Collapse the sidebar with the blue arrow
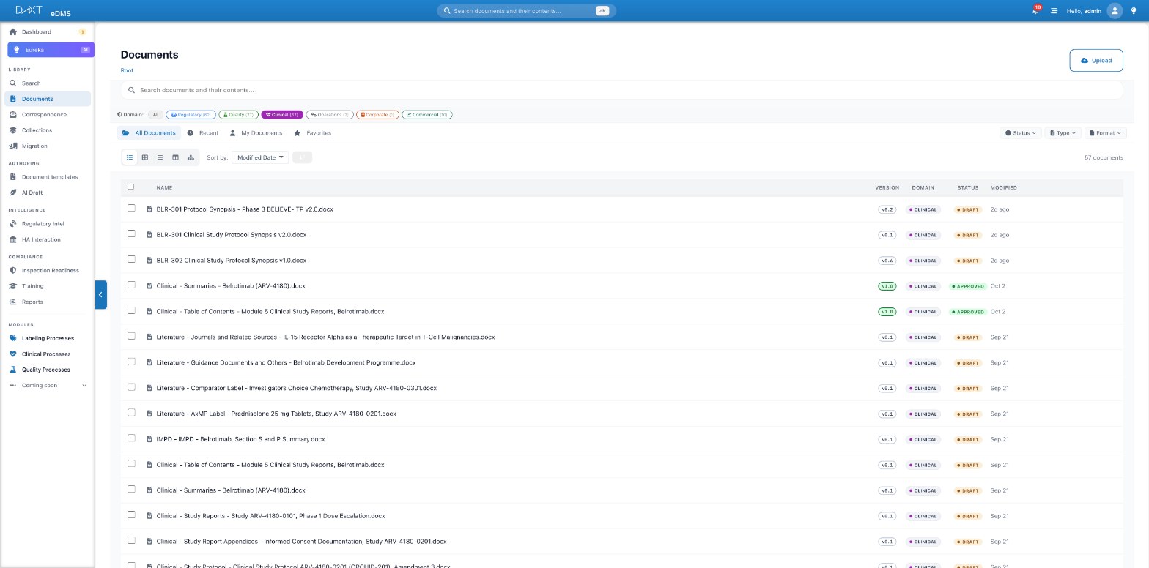1149x568 pixels. tap(101, 294)
